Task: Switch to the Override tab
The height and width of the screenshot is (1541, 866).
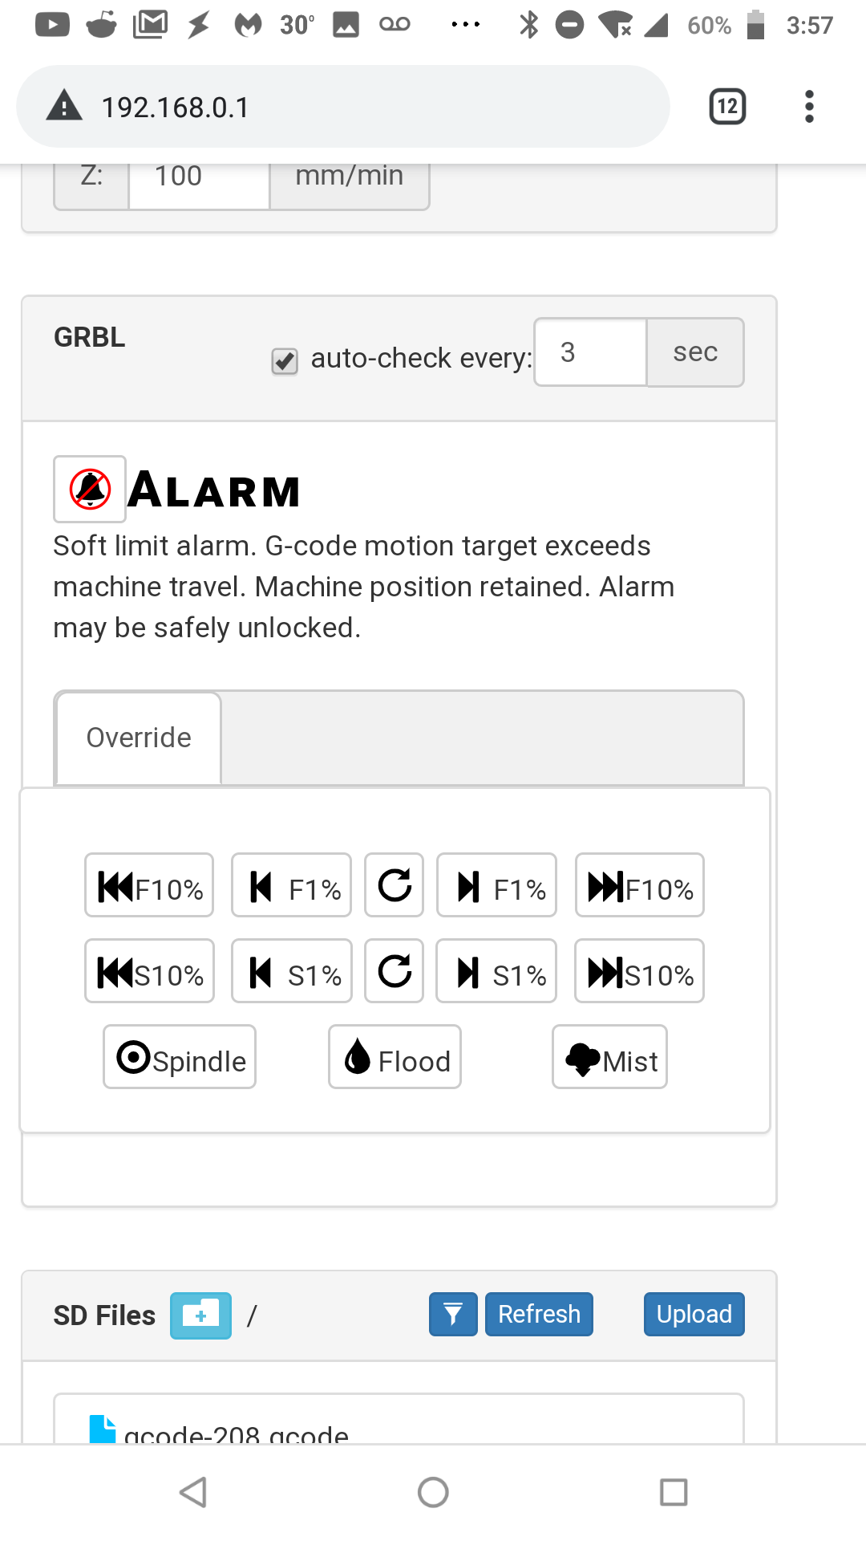Action: pyautogui.click(x=137, y=737)
